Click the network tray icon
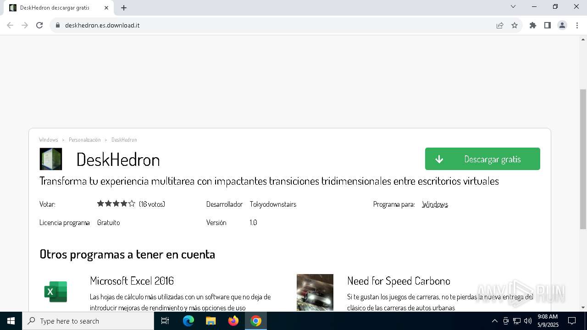Image resolution: width=587 pixels, height=330 pixels. 517,321
